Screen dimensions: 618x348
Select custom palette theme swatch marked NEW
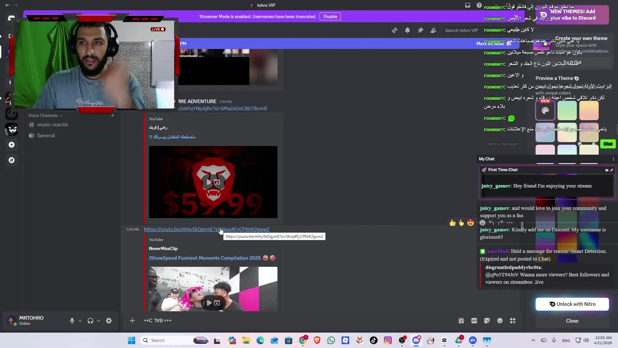tap(545, 111)
